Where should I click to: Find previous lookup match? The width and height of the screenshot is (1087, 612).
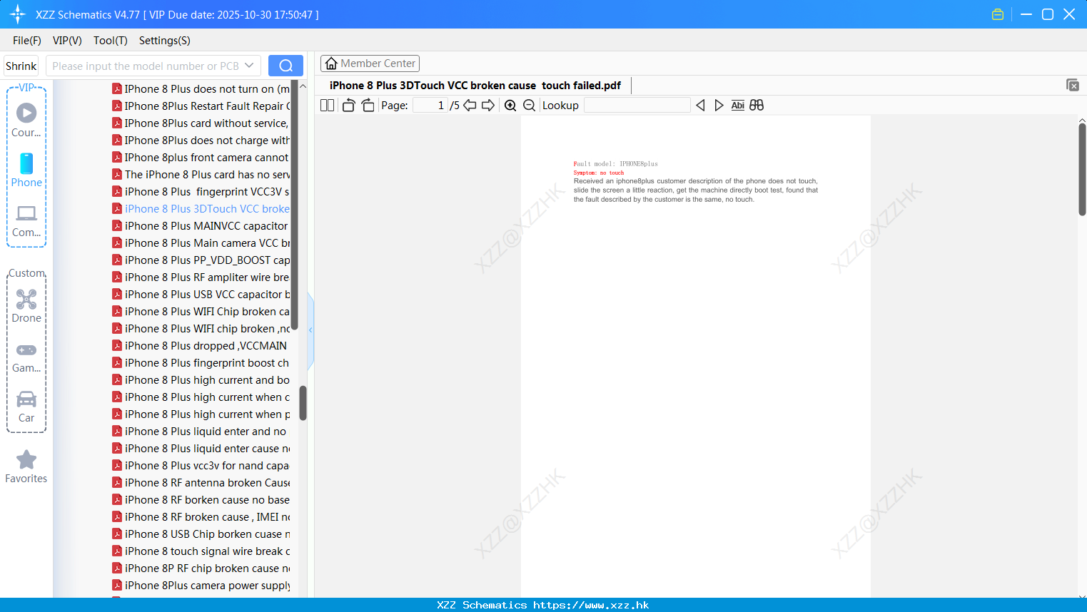click(700, 106)
